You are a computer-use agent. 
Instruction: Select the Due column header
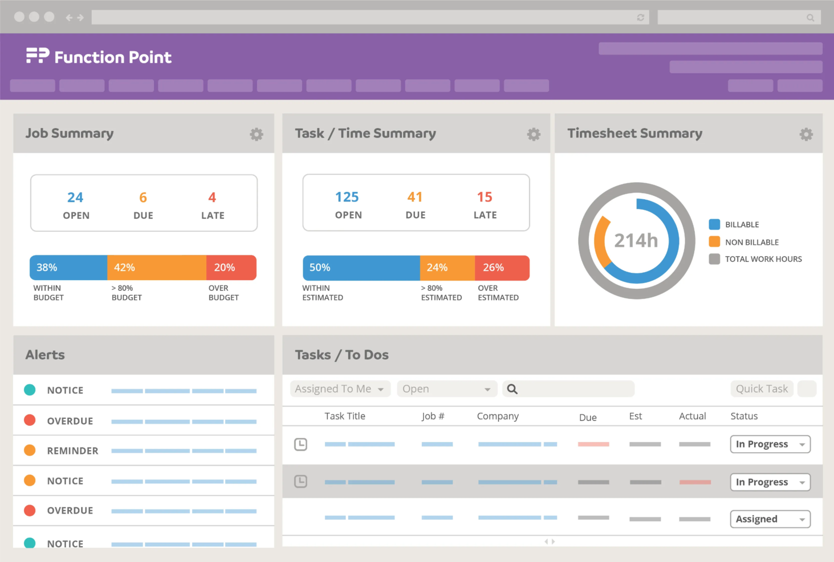click(588, 416)
